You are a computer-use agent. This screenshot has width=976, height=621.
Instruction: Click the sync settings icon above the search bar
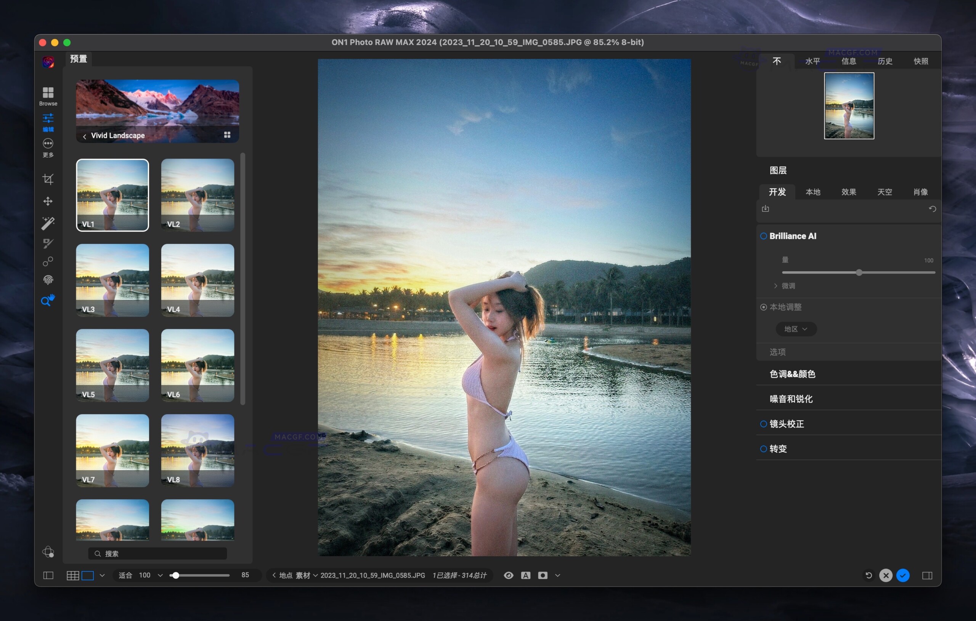tap(766, 209)
